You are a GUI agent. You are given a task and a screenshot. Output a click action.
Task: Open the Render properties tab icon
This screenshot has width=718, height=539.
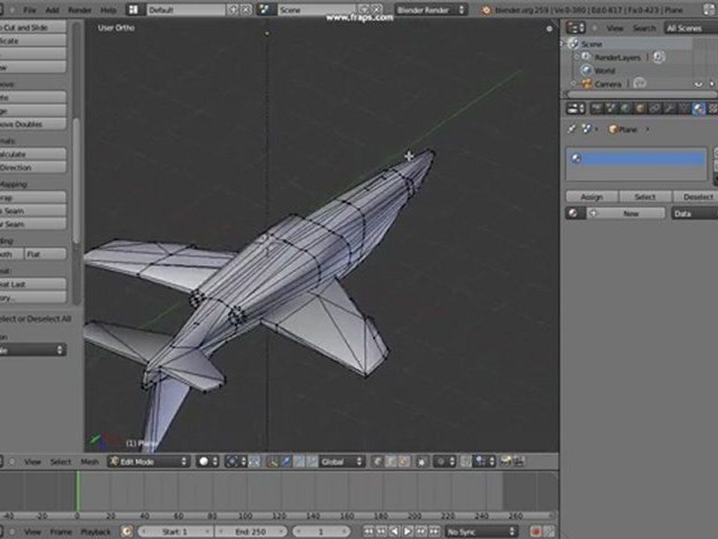point(596,108)
